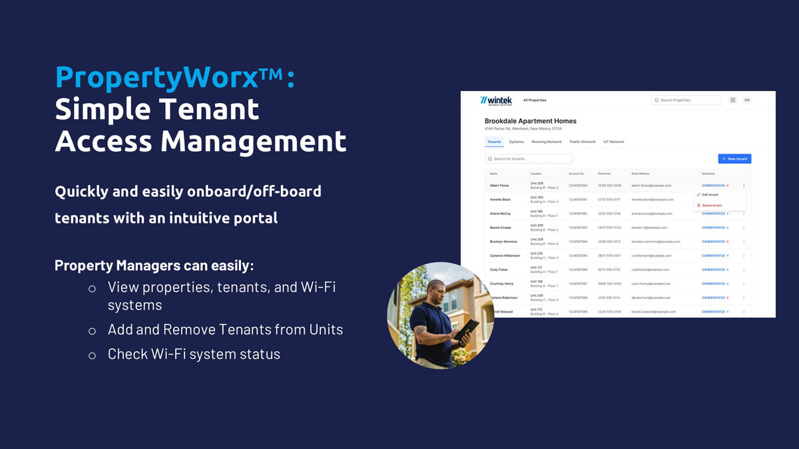The image size is (799, 449).
Task: Open the IoT Network tab
Action: pyautogui.click(x=614, y=142)
